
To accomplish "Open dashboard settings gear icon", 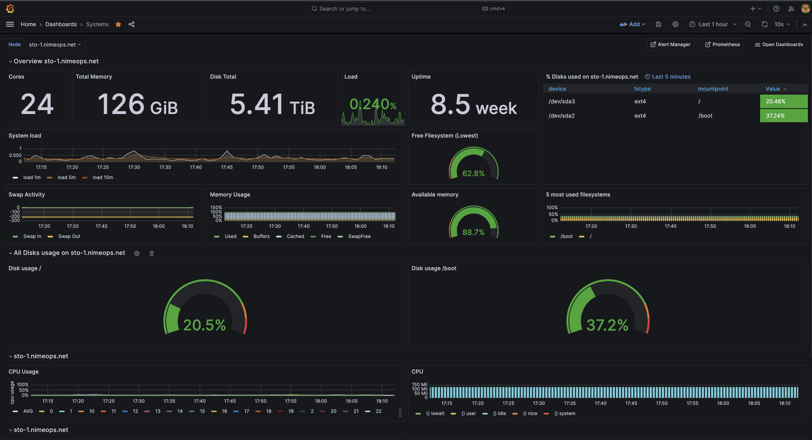I will tap(675, 25).
